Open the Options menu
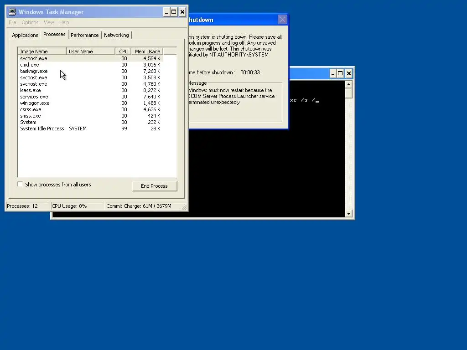The height and width of the screenshot is (350, 467). click(x=30, y=22)
